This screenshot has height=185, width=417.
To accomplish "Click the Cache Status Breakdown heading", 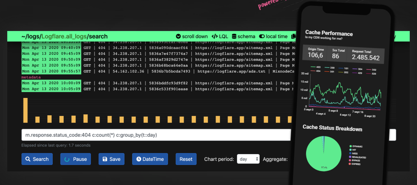I will pos(332,128).
